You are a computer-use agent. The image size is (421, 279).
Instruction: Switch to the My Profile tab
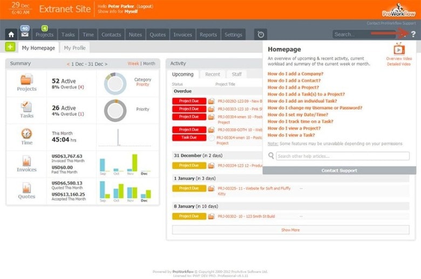tap(74, 48)
